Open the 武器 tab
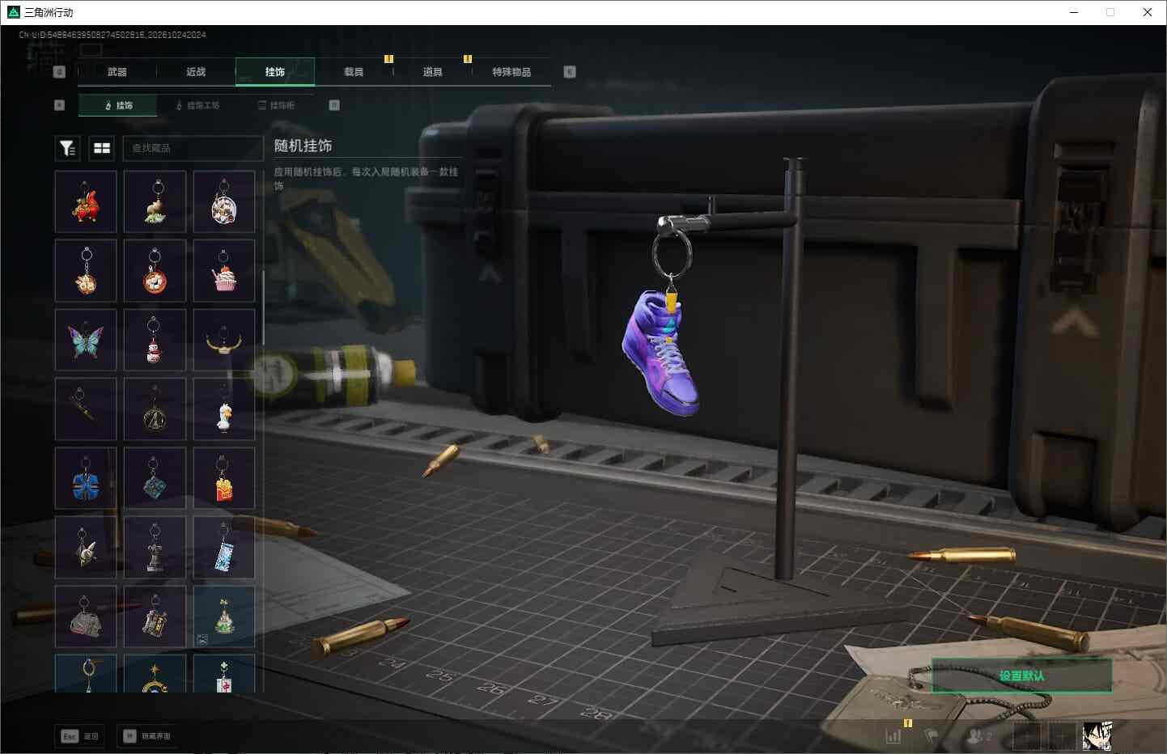The height and width of the screenshot is (754, 1167). point(117,72)
